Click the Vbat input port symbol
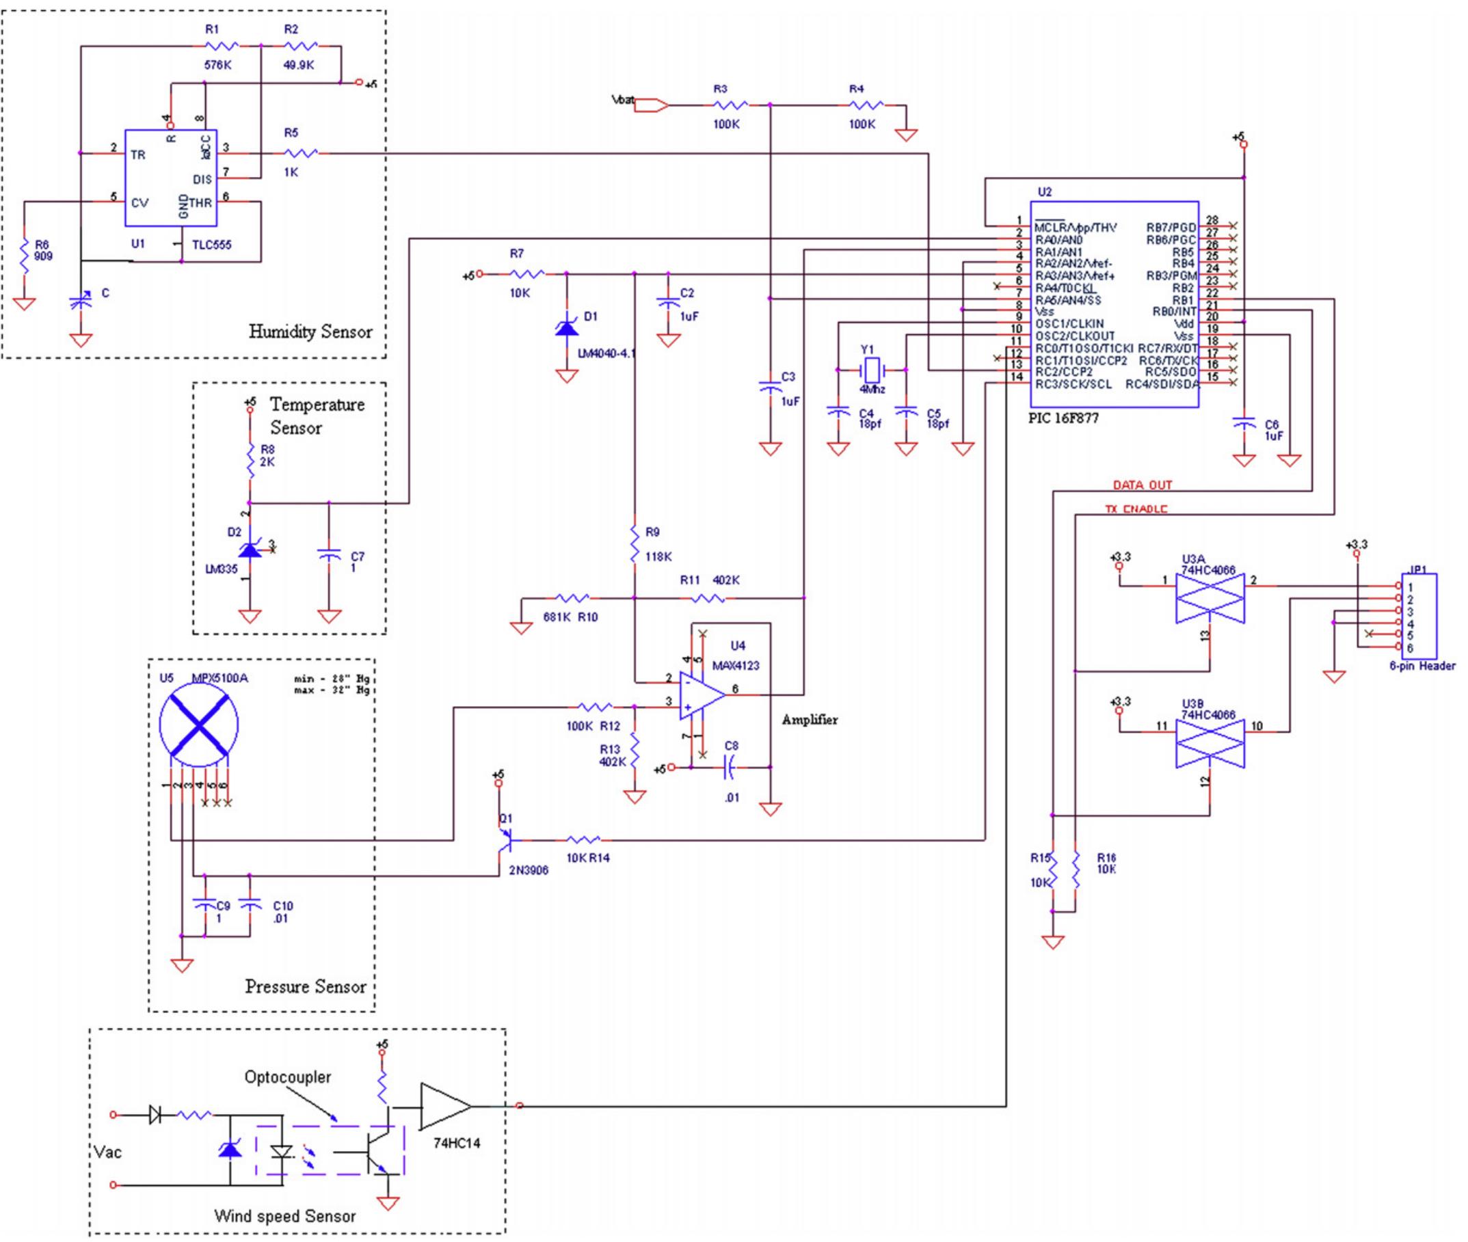 tap(651, 106)
